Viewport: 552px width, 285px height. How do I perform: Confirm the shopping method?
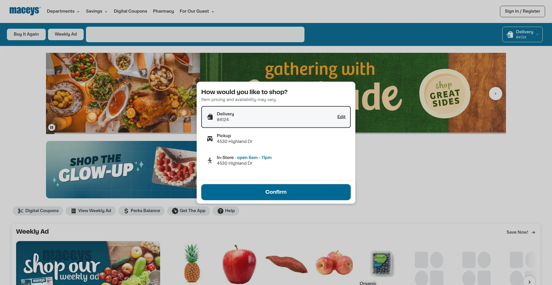[x=276, y=192]
